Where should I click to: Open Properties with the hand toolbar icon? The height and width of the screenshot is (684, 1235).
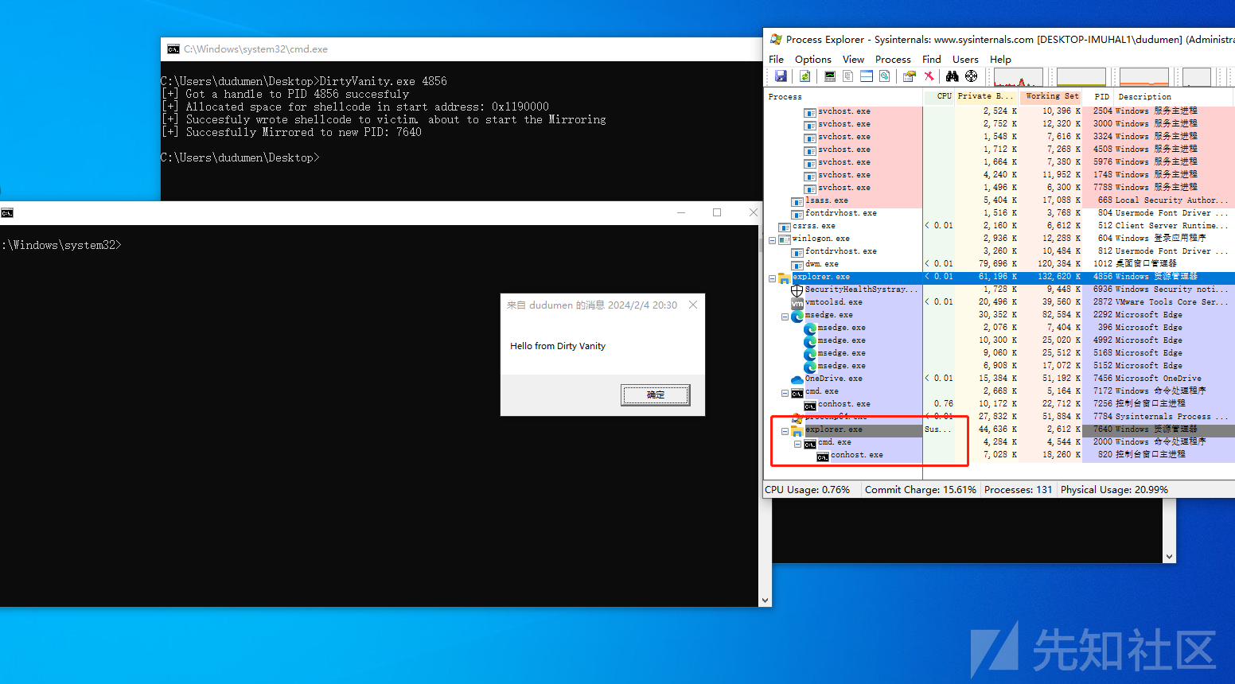(x=909, y=76)
